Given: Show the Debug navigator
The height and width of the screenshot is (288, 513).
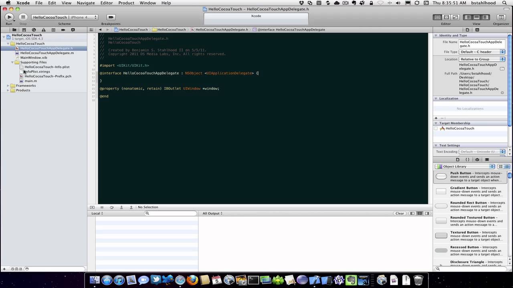Looking at the screenshot, I should (x=53, y=30).
